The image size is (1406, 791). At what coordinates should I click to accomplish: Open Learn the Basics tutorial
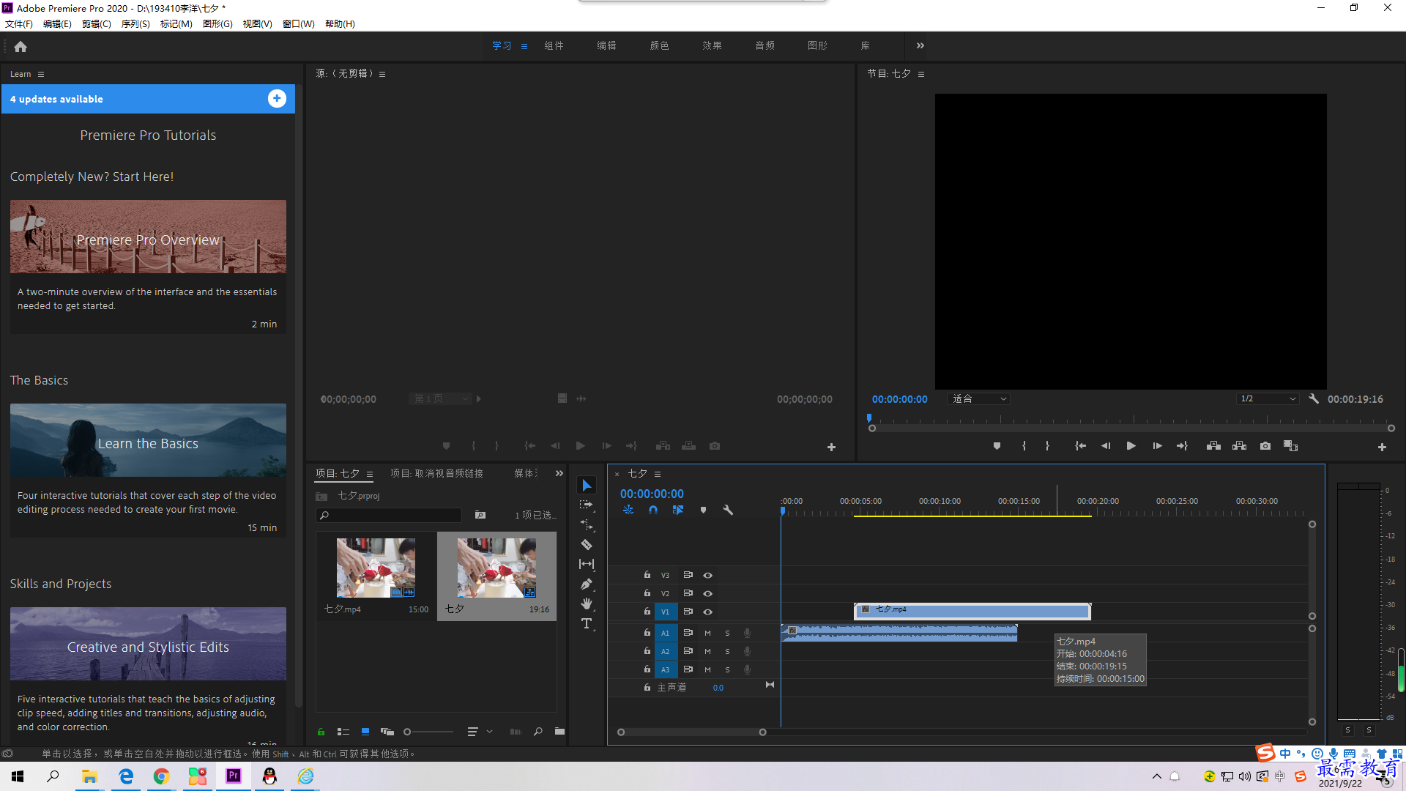148,440
